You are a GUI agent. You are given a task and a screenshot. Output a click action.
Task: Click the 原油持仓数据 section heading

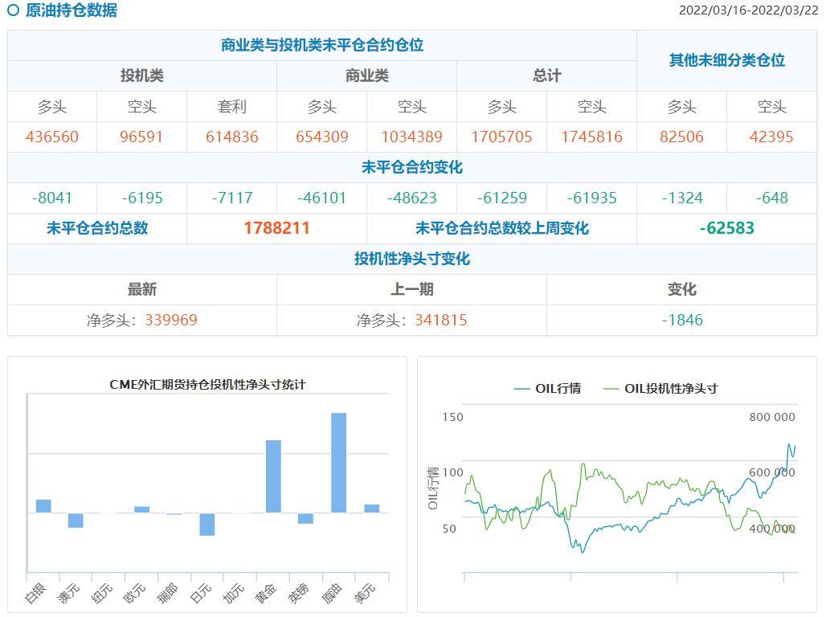[x=72, y=10]
